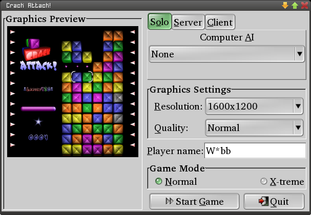Screen dimensions: 311x215
Task: Click the orange down-arrow window button
Action: point(285,5)
